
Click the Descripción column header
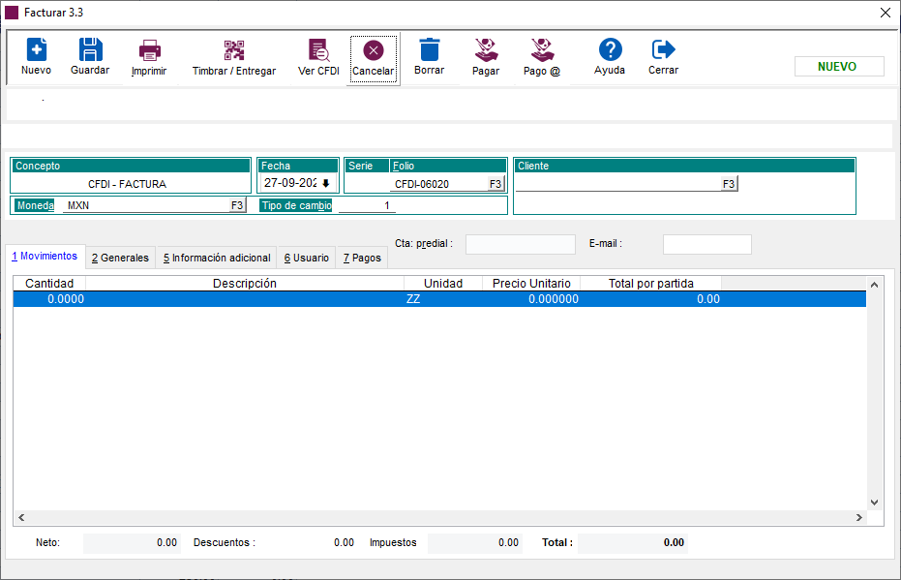pos(245,284)
